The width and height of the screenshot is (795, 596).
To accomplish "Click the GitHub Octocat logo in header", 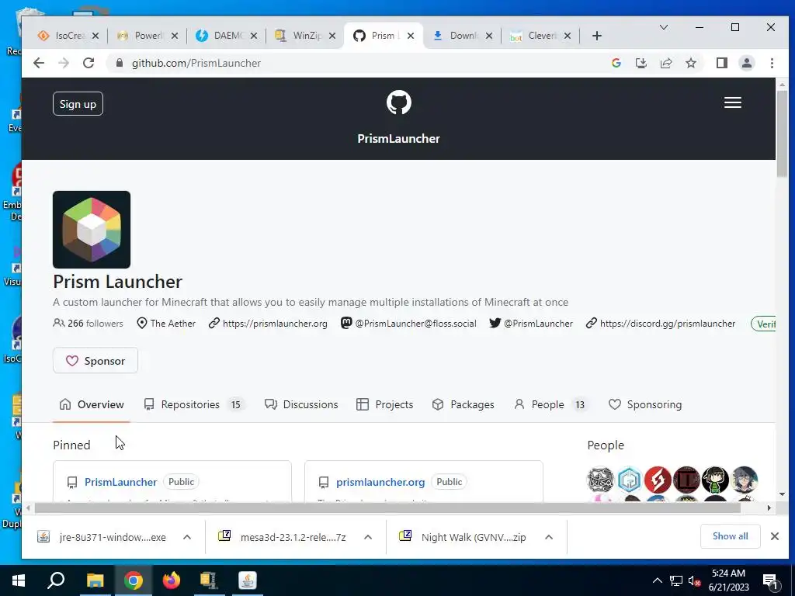I will pyautogui.click(x=398, y=102).
